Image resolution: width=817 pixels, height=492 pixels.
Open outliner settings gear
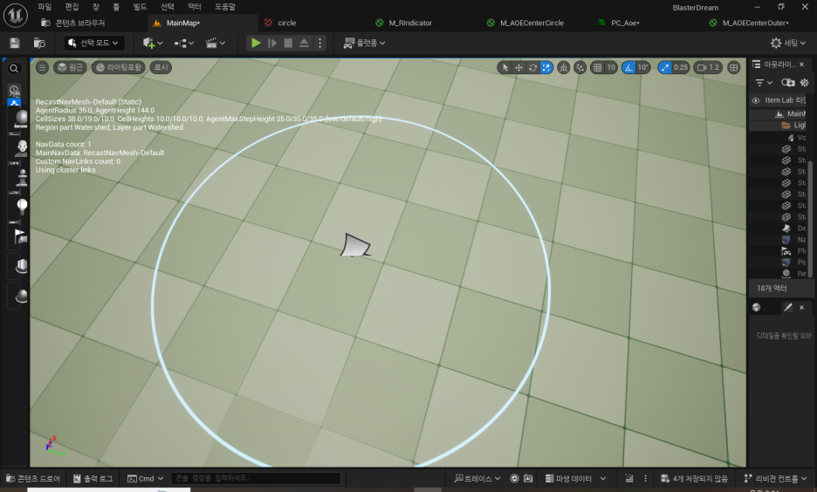[805, 83]
